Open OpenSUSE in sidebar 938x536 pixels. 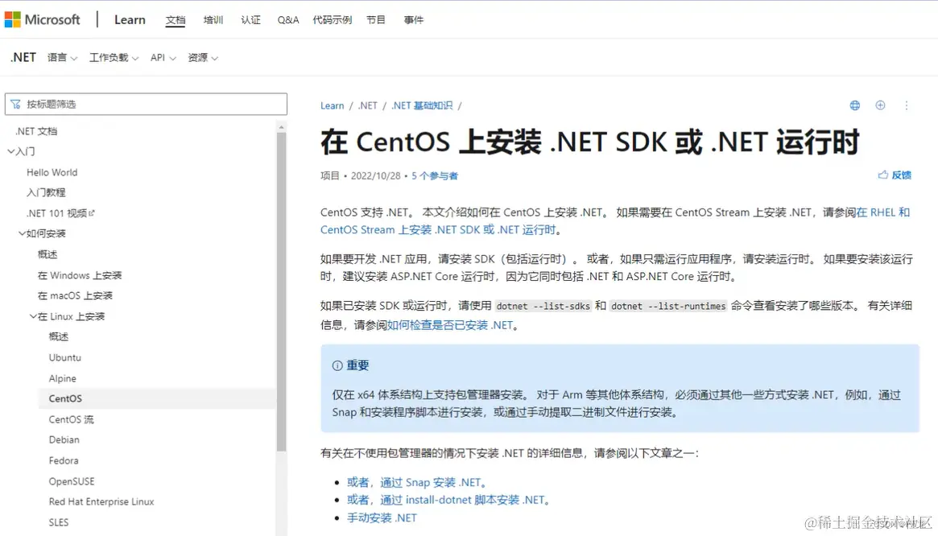point(72,481)
